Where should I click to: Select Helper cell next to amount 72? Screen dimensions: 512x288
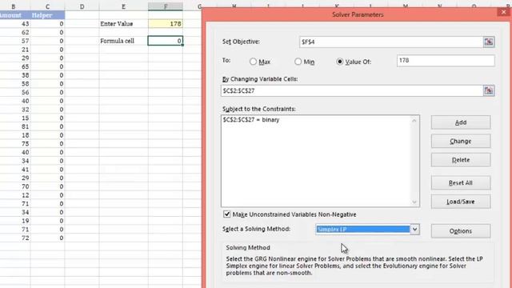tap(48, 238)
